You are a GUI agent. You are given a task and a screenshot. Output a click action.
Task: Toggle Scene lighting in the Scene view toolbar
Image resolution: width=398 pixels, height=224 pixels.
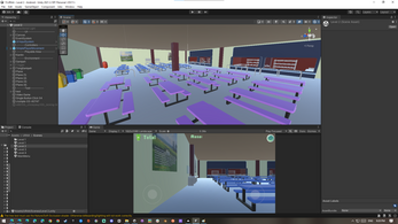click(276, 22)
